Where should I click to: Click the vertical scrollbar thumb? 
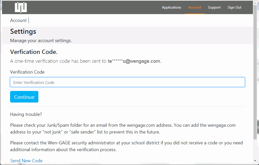(255, 71)
